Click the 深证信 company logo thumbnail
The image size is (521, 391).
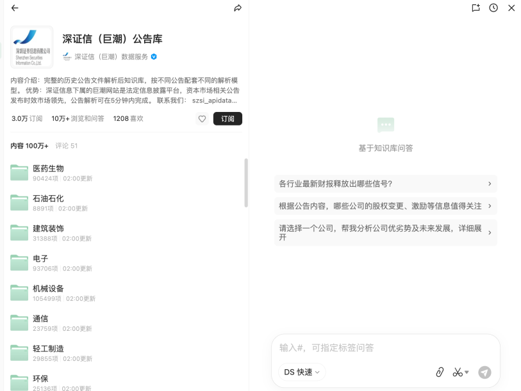(32, 47)
